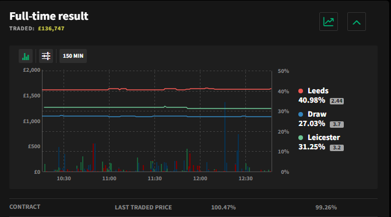Click the 11:30 time axis label
Viewport: 391px width, 217px height.
pyautogui.click(x=154, y=178)
